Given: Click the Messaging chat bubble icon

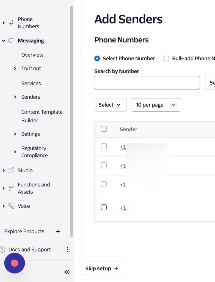Looking at the screenshot, I should pyautogui.click(x=11, y=41).
